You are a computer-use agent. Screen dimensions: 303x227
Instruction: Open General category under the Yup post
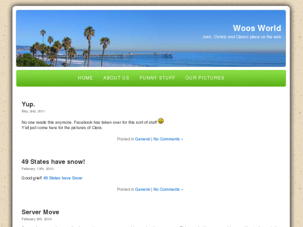click(x=143, y=139)
